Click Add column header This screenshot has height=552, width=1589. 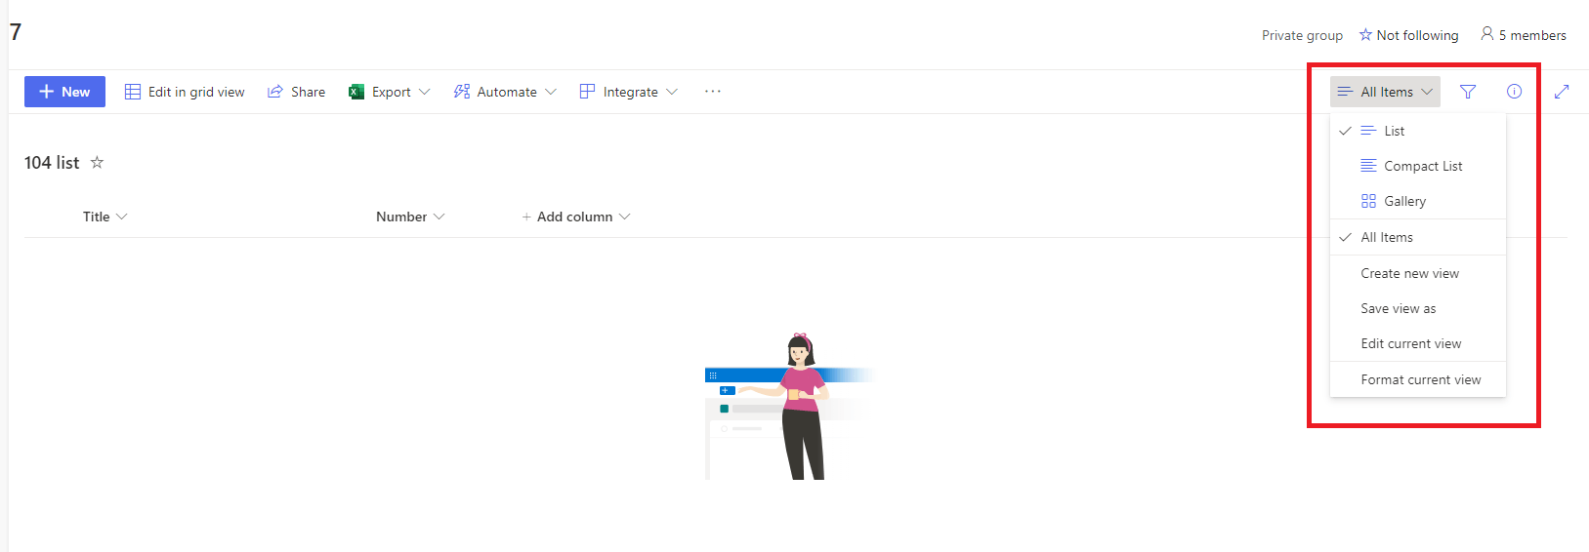click(x=576, y=217)
